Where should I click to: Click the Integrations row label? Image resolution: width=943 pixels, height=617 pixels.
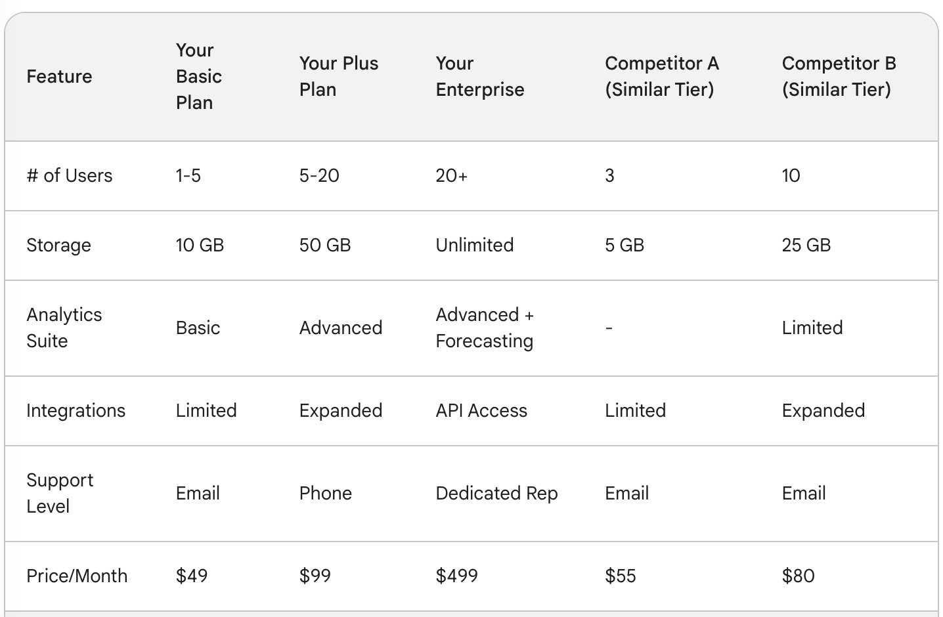pos(76,411)
